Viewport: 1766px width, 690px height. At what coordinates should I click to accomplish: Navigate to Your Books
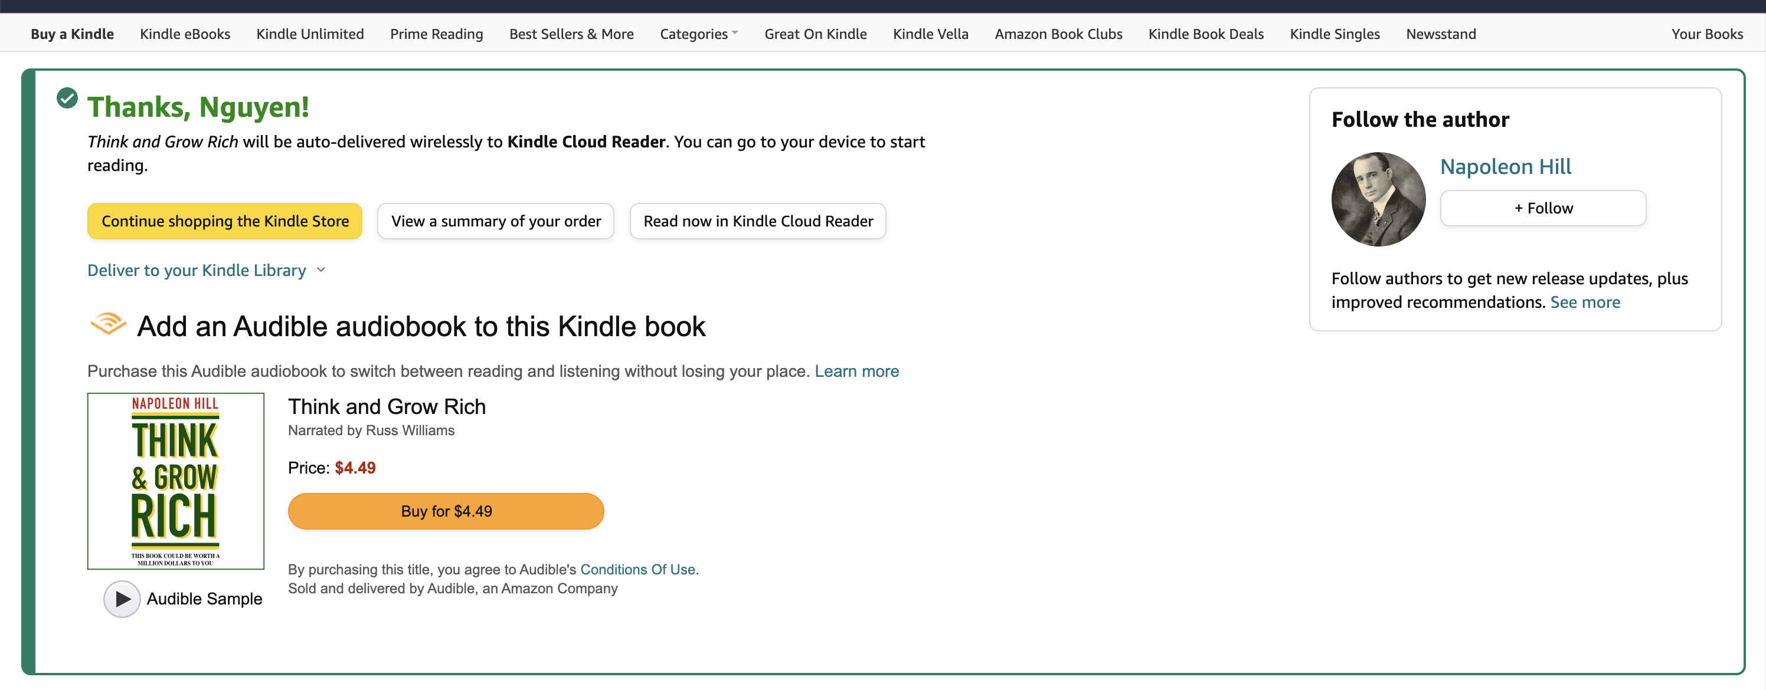point(1706,34)
